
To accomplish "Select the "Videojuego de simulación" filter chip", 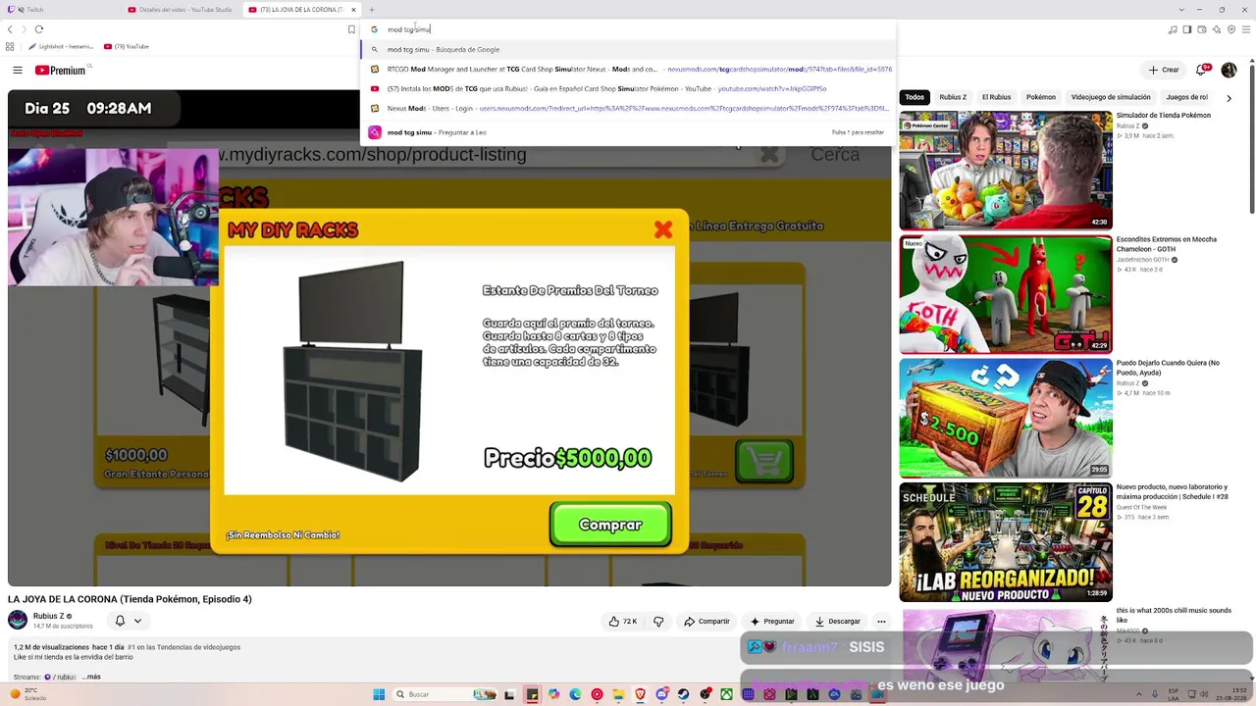I will (1111, 97).
